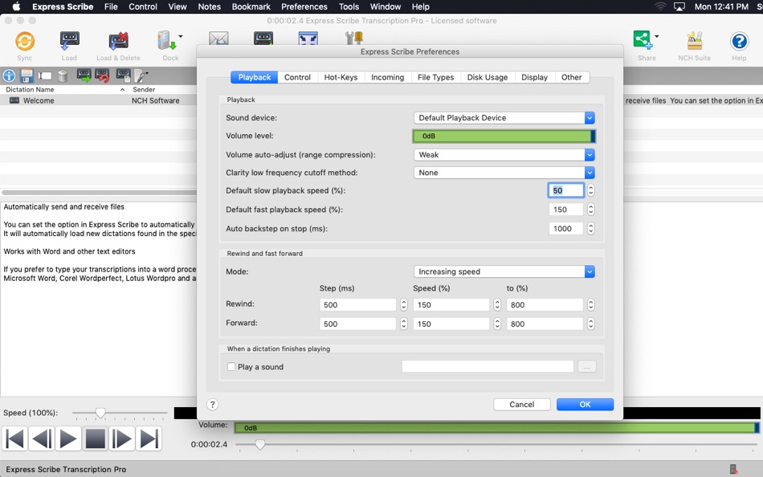Open the Notes menu
The image size is (763, 477).
[209, 6]
